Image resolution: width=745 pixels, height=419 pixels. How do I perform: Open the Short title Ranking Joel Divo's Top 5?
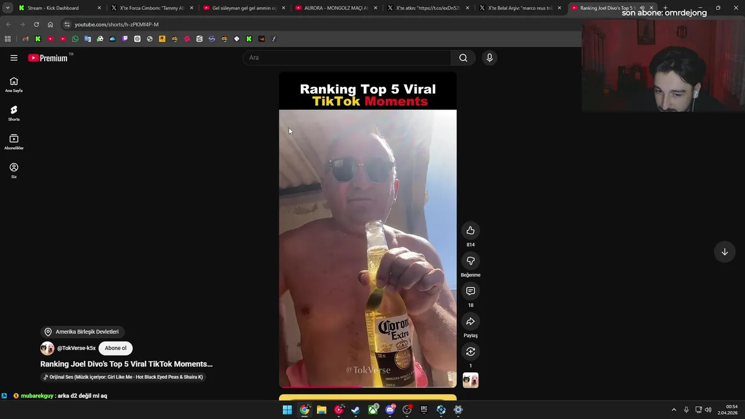(x=126, y=364)
